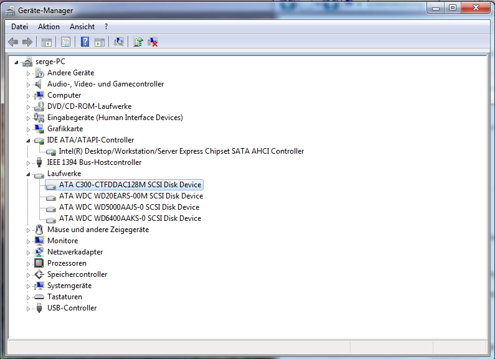The width and height of the screenshot is (495, 359).
Task: Collapse the Laufwerke node
Action: coord(28,174)
